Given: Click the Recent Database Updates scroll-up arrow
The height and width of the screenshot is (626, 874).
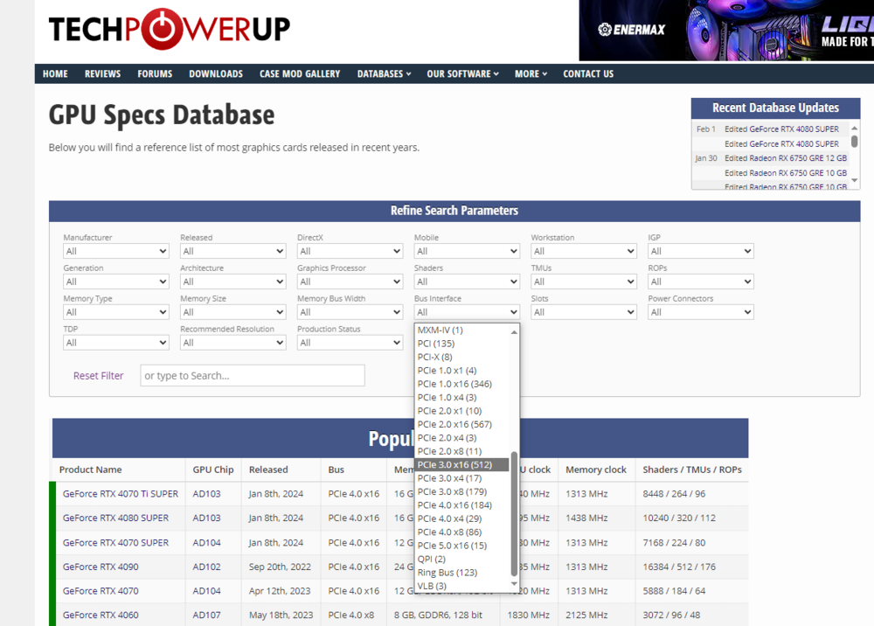Looking at the screenshot, I should point(855,128).
